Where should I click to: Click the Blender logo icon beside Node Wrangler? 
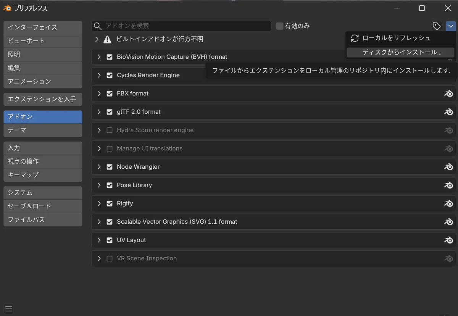pos(449,167)
